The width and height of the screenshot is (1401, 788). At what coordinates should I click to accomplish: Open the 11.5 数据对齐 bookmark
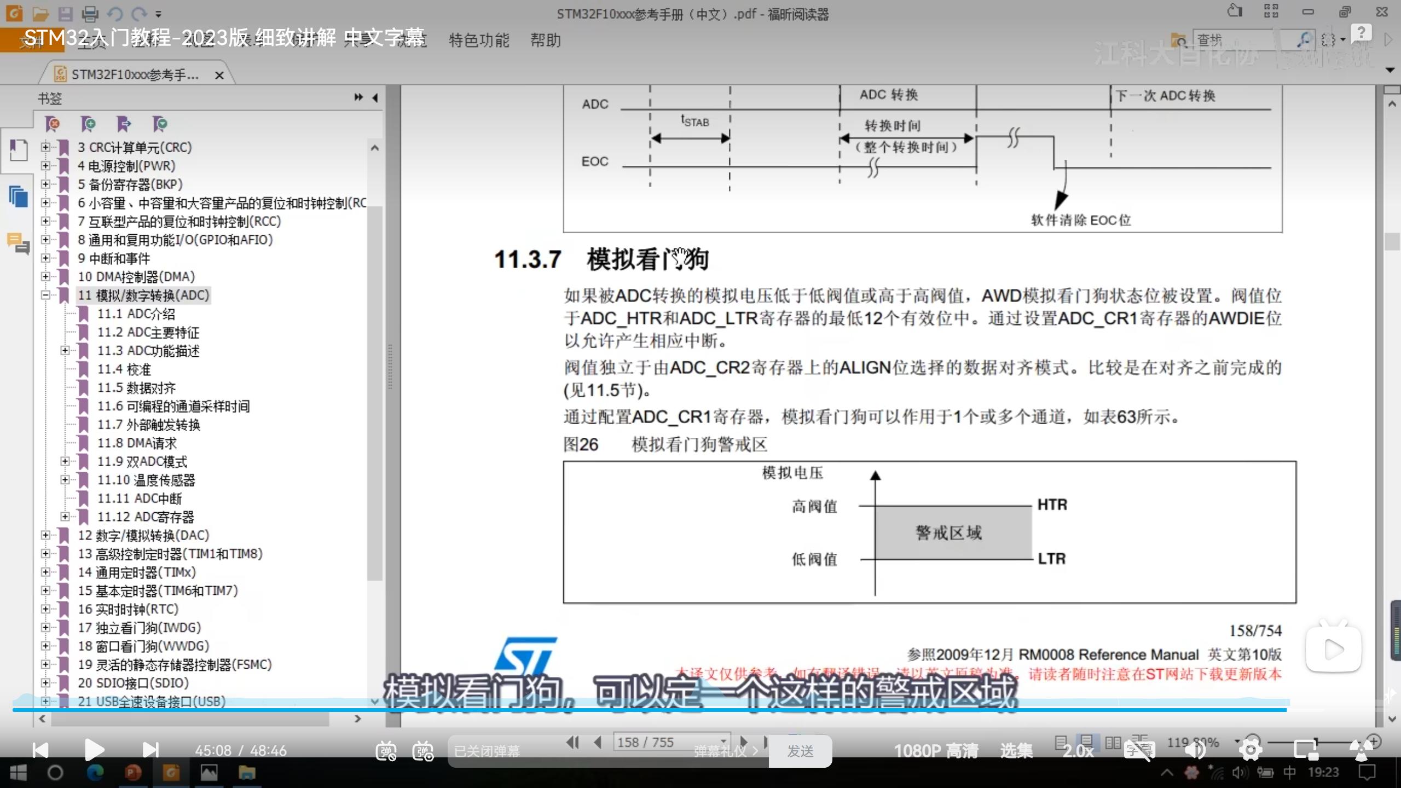pyautogui.click(x=136, y=388)
